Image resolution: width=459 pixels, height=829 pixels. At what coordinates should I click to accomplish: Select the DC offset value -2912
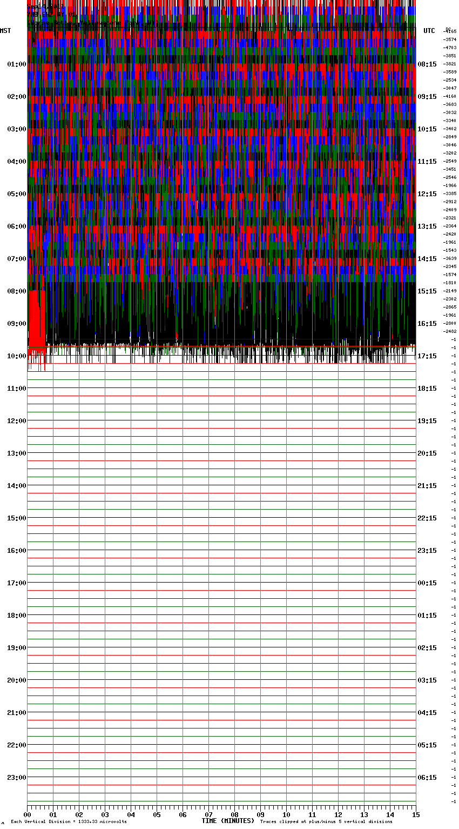450,202
